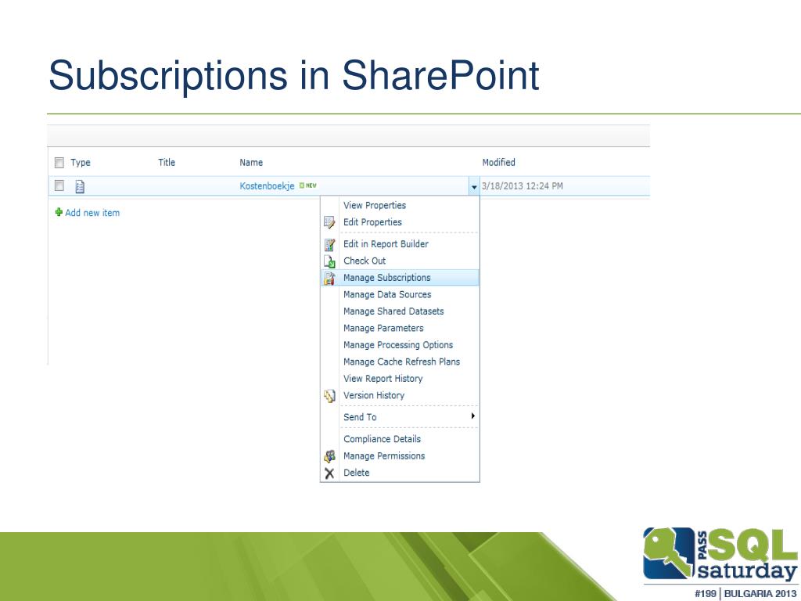The height and width of the screenshot is (601, 801).
Task: Tick the select-all checkbox in header
Action: click(59, 163)
